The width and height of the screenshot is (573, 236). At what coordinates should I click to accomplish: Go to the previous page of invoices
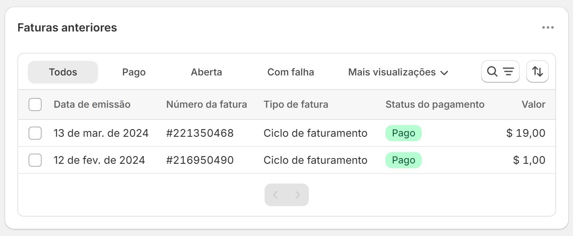275,195
